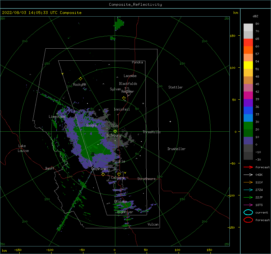Click the -100 tick on bottom axis
Image resolution: width=271 pixels, height=254 pixels.
[50, 250]
